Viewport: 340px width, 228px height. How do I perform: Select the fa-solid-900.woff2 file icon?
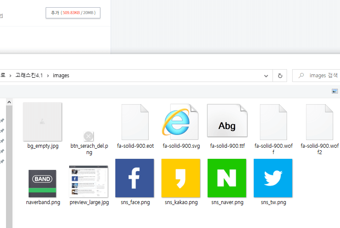click(319, 122)
